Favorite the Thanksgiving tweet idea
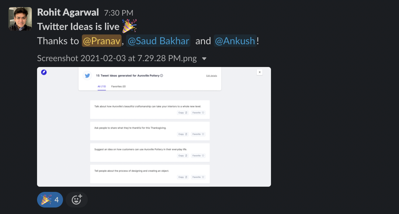 (x=198, y=134)
